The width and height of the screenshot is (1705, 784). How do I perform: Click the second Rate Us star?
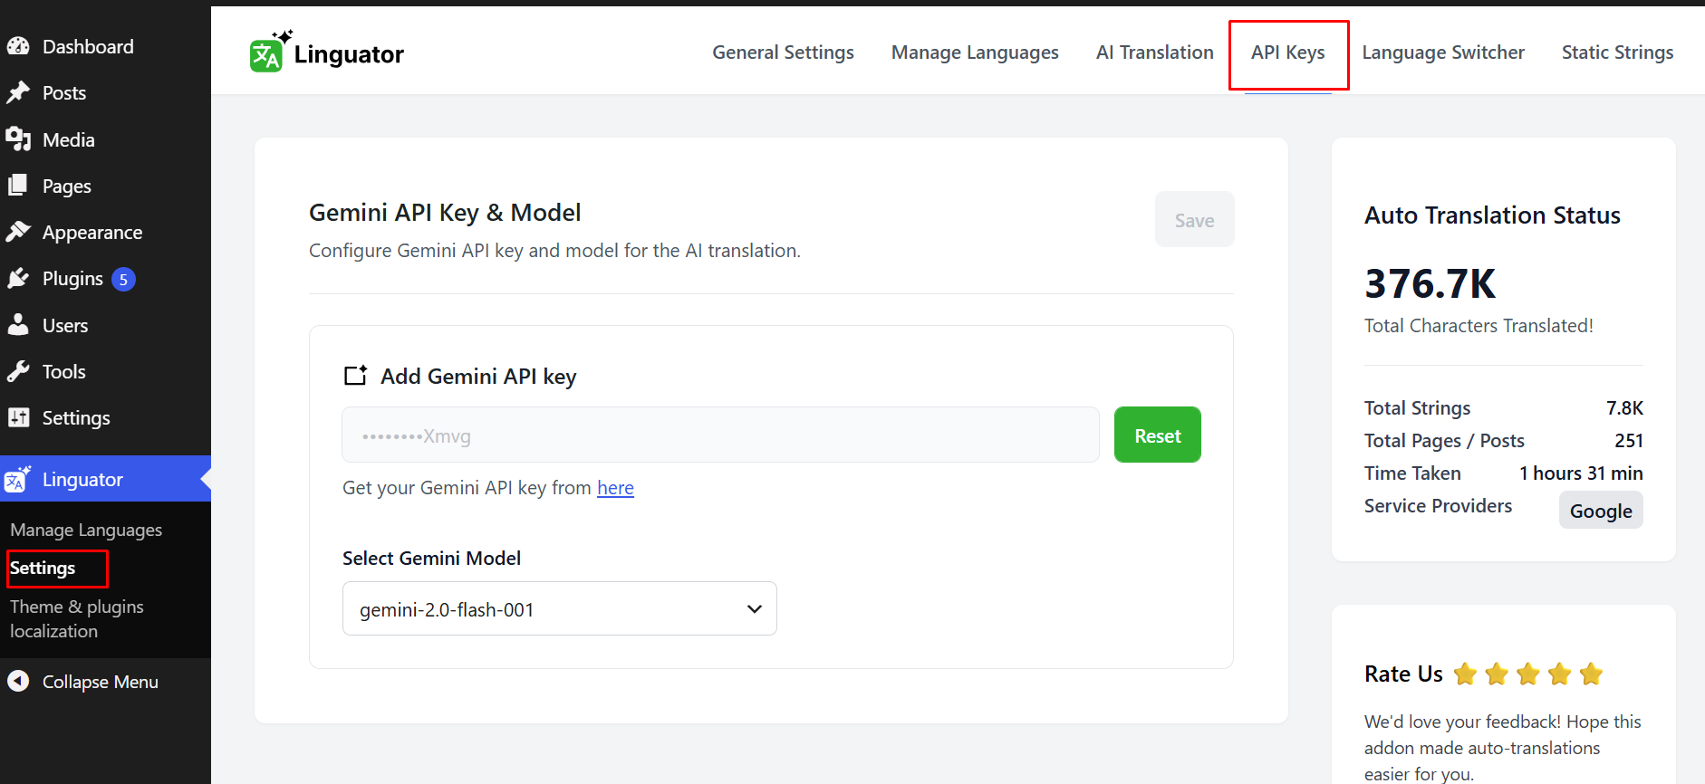(1497, 674)
